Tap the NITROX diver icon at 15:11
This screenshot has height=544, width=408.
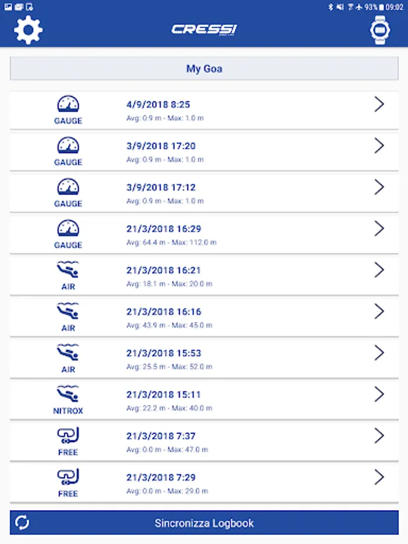click(x=68, y=393)
